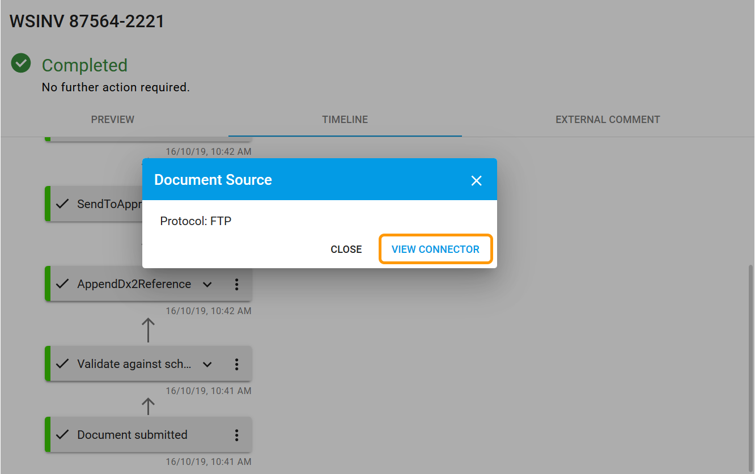Screen dimensions: 755x474
Task: Click the checkmark on Validate against schema step
Action: click(x=62, y=363)
